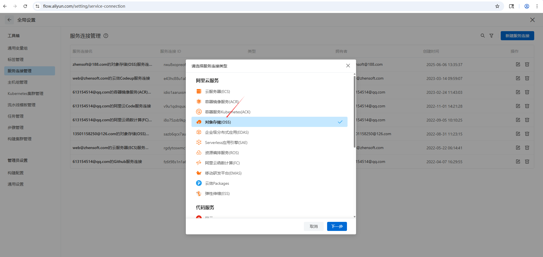Select the 云服务器(ECS) service icon
Image resolution: width=543 pixels, height=257 pixels.
[x=199, y=91]
